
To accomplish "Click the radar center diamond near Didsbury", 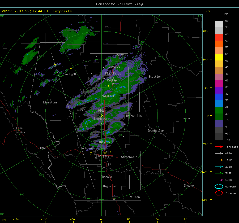I will [x=101, y=116].
